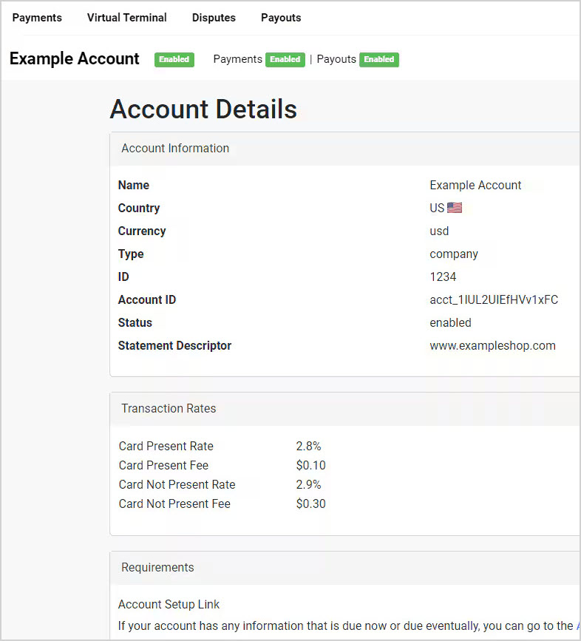Open the Virtual Terminal menu item

click(126, 18)
